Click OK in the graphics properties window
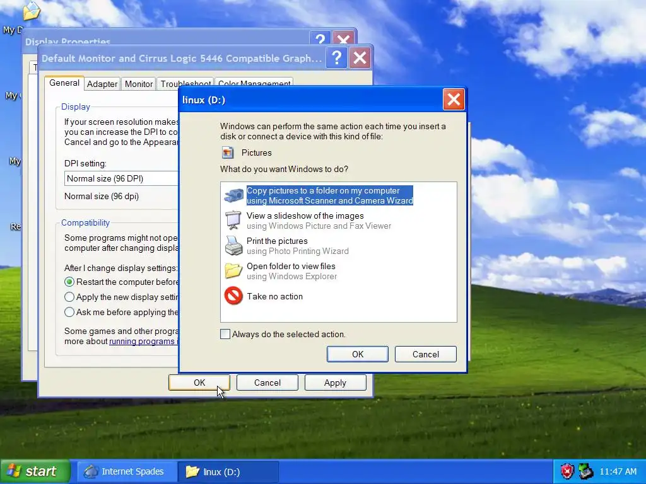This screenshot has width=646, height=484. (x=199, y=383)
